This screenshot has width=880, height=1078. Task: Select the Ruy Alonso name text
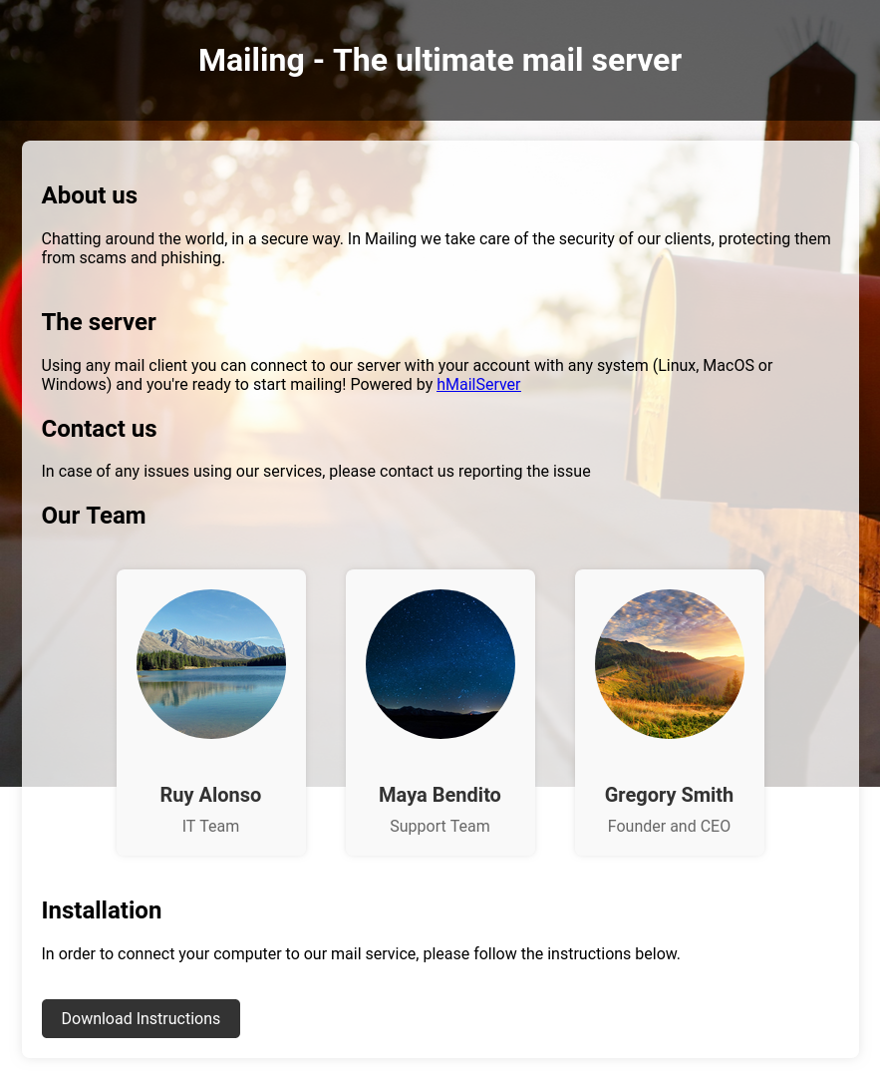(x=211, y=795)
